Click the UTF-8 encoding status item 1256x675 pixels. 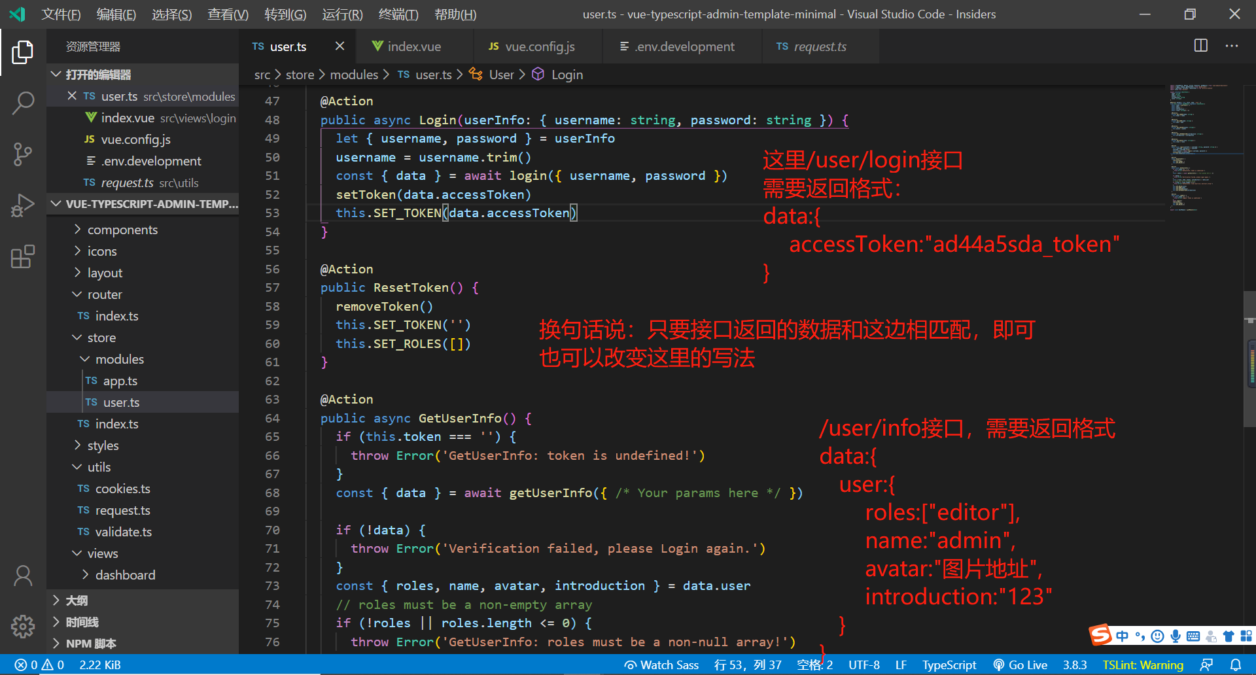point(864,665)
